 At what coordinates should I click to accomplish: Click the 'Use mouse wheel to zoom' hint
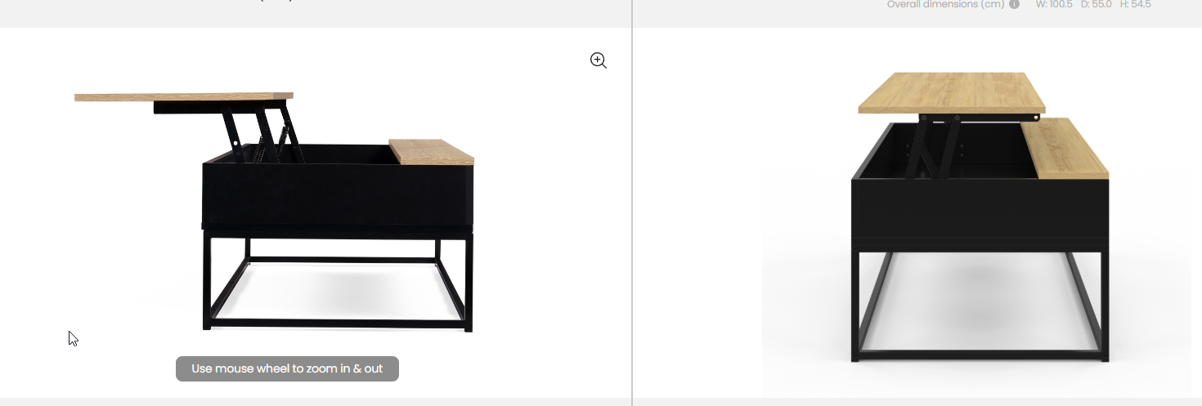(287, 368)
